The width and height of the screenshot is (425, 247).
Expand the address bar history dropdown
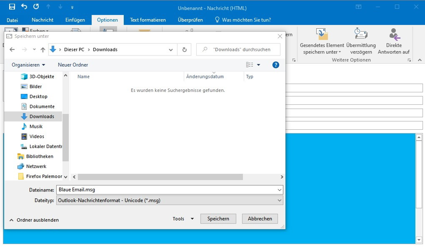(171, 50)
